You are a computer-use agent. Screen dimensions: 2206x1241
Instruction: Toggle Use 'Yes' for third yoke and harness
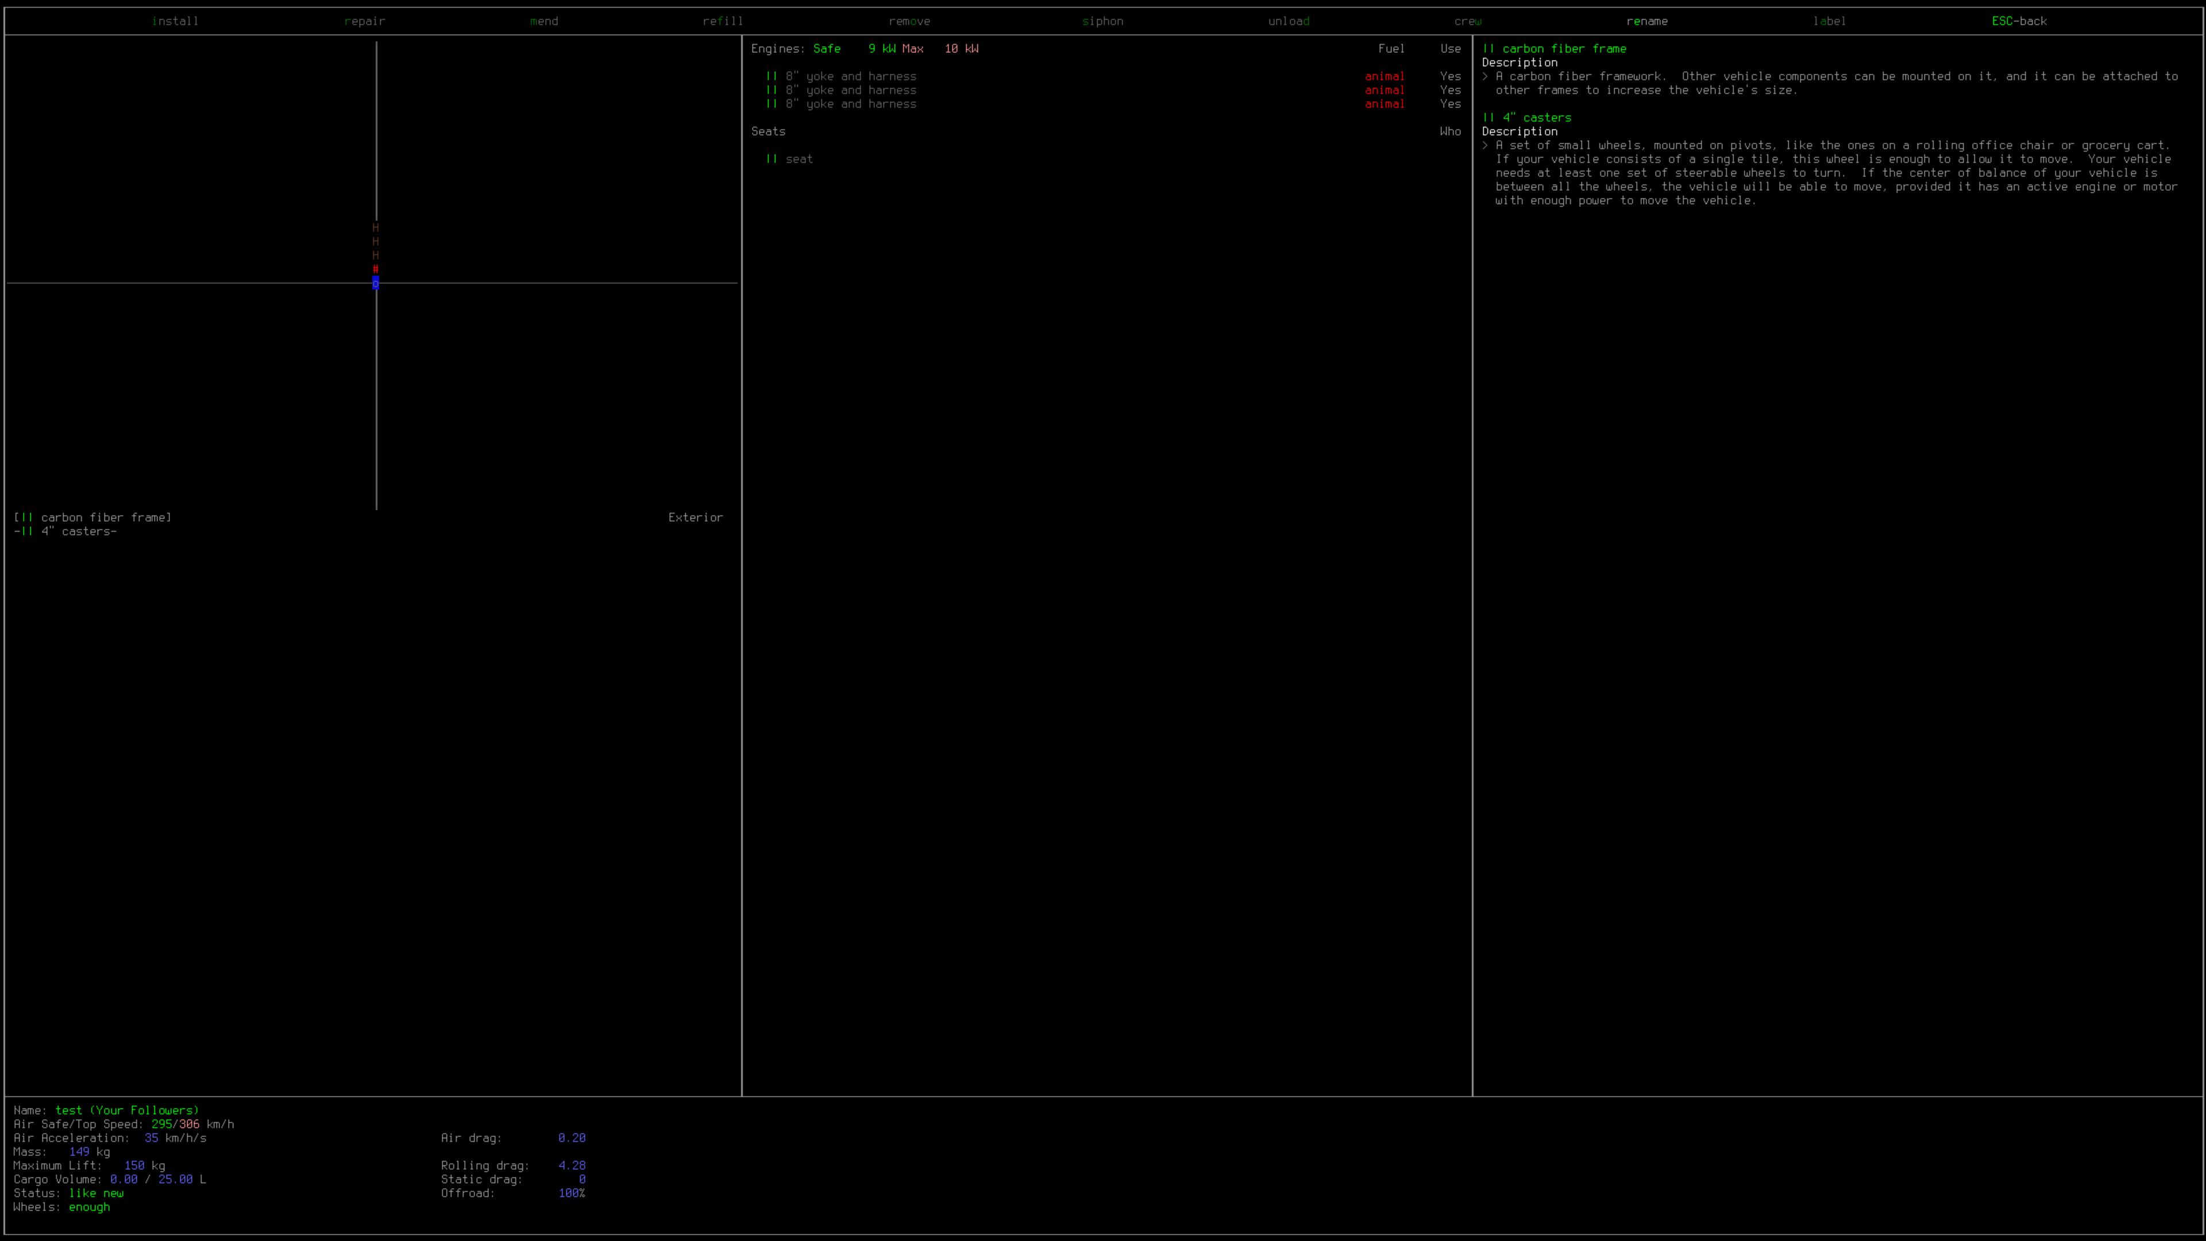coord(1450,103)
